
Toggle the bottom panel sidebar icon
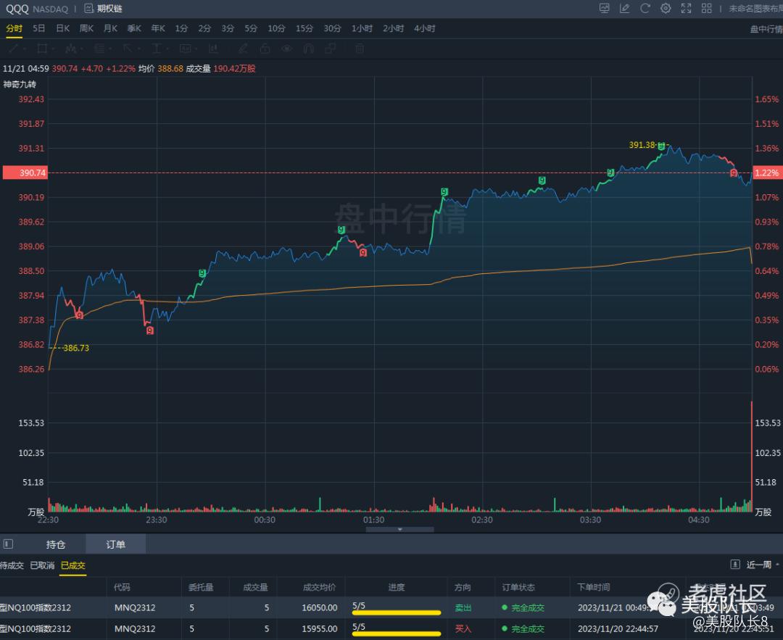tap(8, 544)
